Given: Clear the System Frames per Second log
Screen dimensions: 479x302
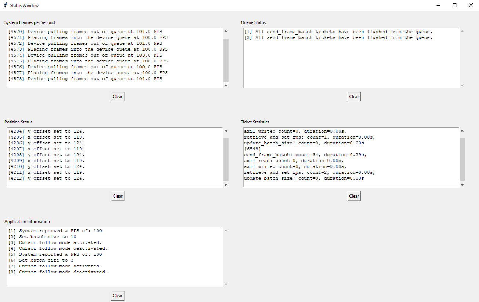Looking at the screenshot, I should pyautogui.click(x=117, y=96).
